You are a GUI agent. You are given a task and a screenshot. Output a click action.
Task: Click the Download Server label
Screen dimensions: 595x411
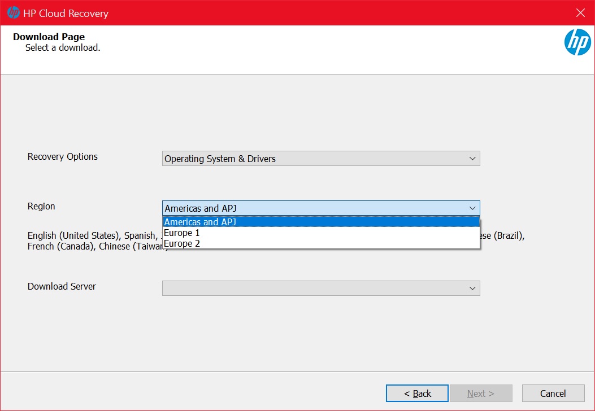tap(62, 286)
